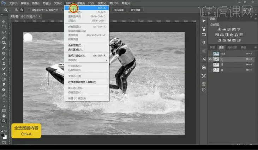Choose 色彩范围(C)... from Select menu
The image size is (258, 150).
76,45
